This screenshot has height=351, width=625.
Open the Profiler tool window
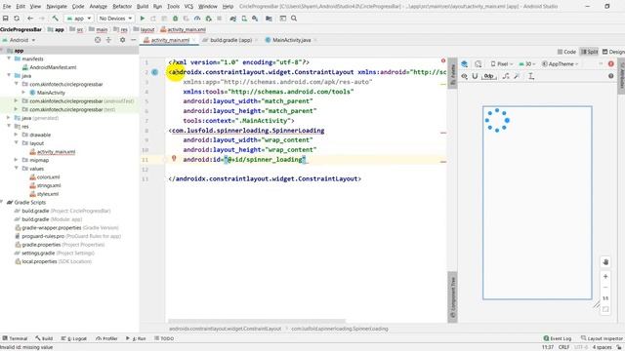tap(106, 338)
